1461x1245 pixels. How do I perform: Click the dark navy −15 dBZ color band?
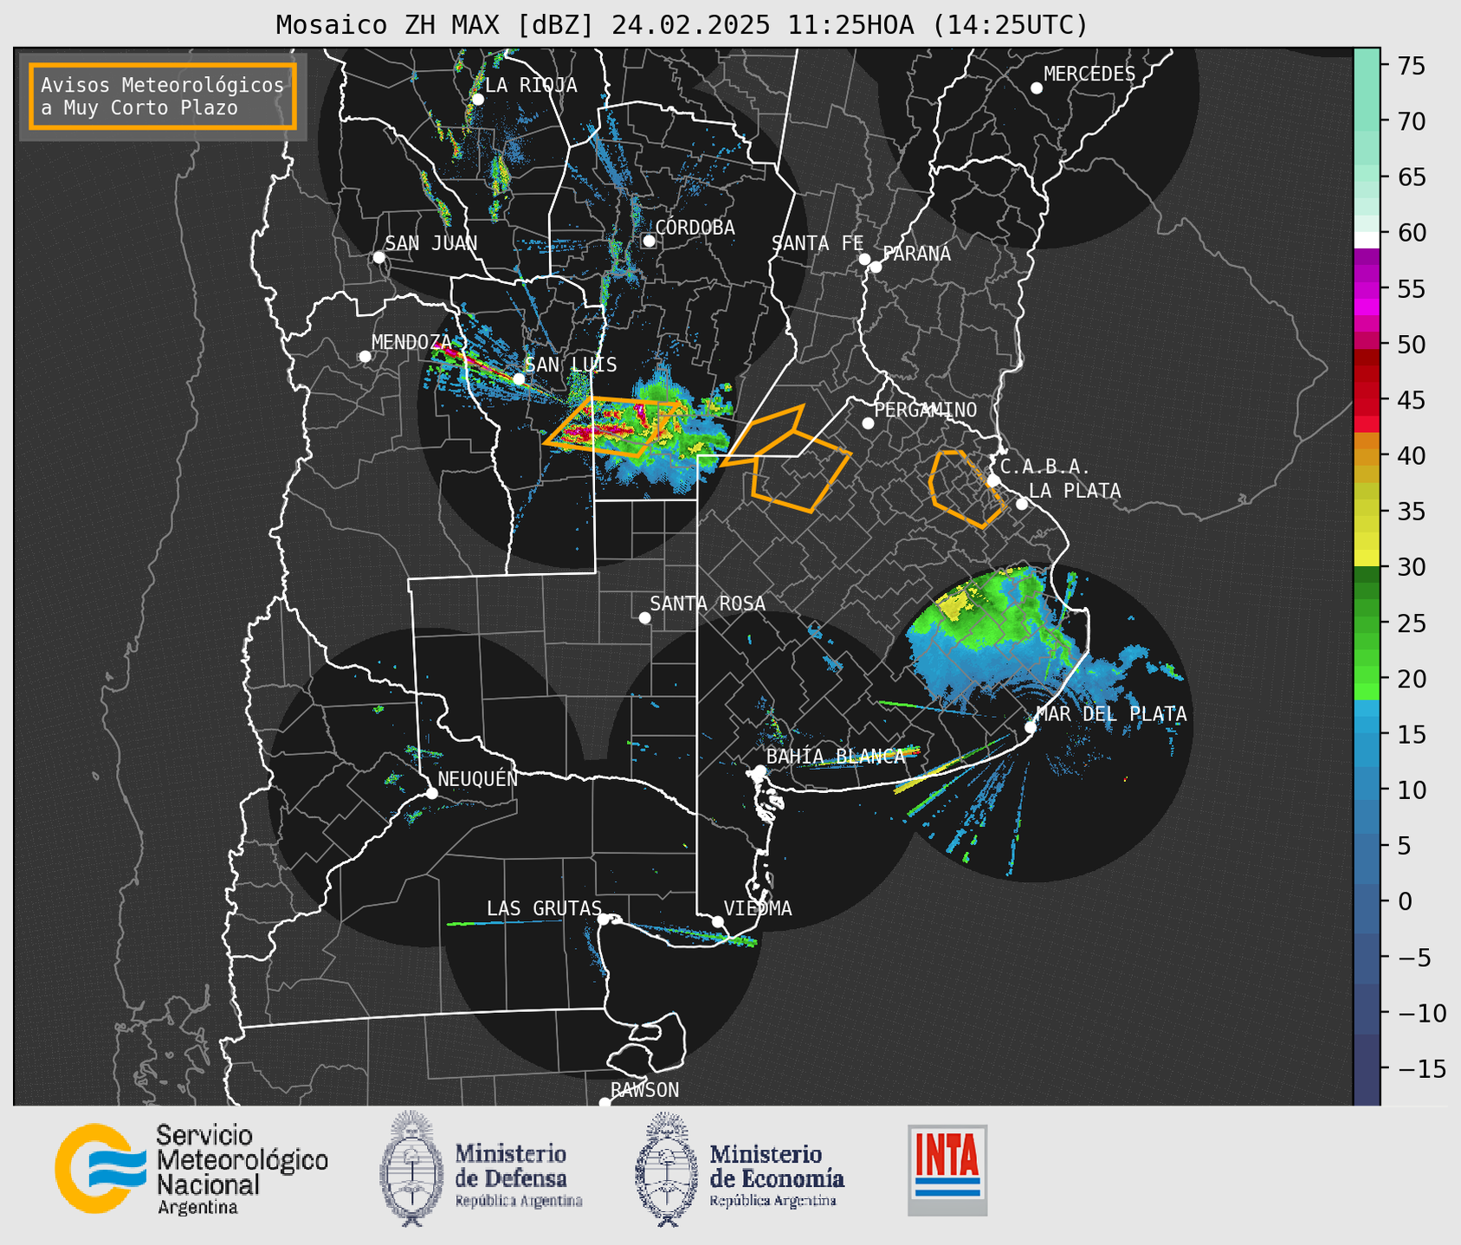[1367, 1068]
